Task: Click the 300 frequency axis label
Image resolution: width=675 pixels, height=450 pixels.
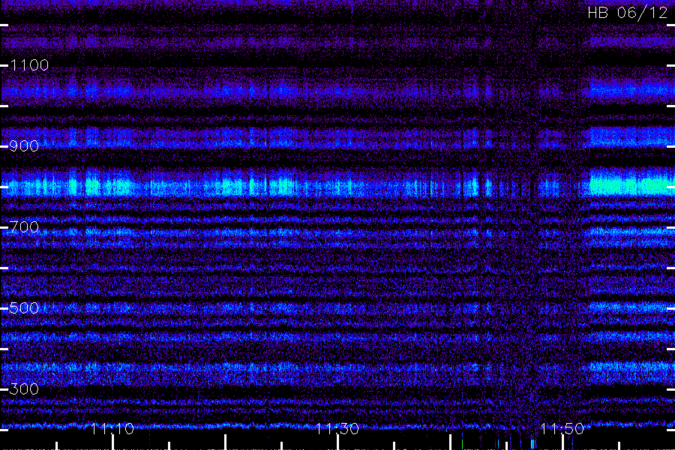Action: coord(24,388)
